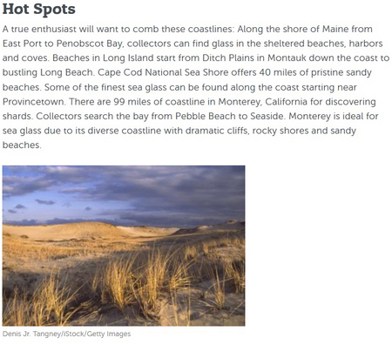The width and height of the screenshot is (392, 344).
Task: Click the Denis Jr. Tangney photo credit
Action: pyautogui.click(x=66, y=334)
